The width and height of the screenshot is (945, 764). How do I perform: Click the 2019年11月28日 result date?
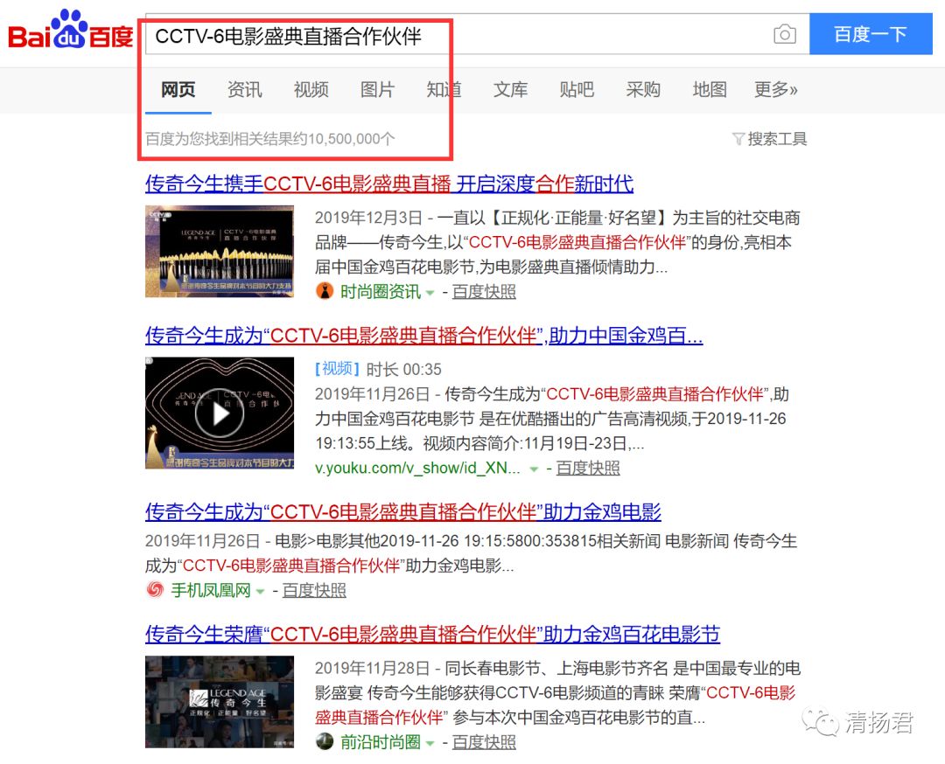tap(372, 668)
